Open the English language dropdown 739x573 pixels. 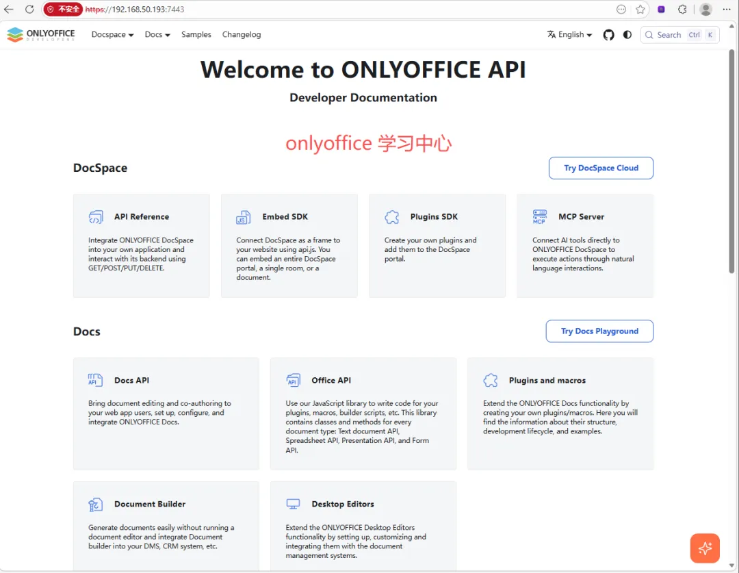click(569, 34)
